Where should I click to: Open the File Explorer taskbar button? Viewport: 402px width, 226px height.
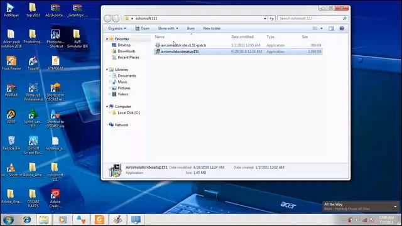tap(43, 220)
